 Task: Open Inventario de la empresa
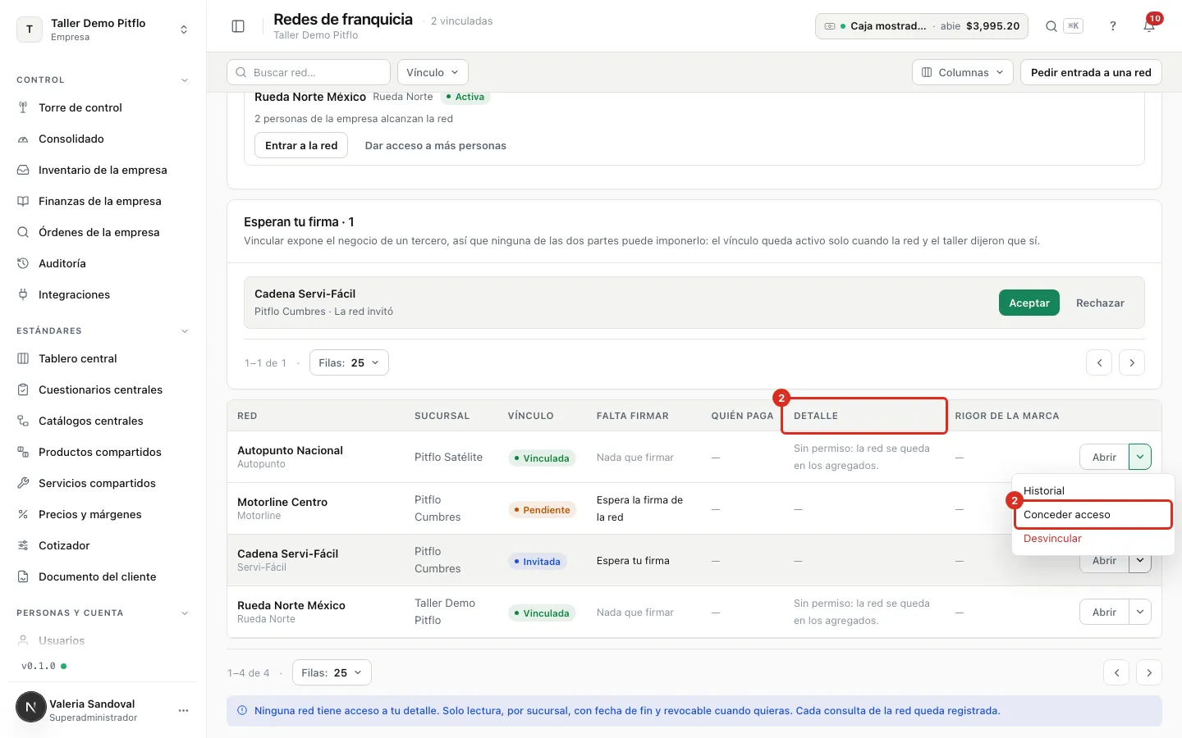103,170
